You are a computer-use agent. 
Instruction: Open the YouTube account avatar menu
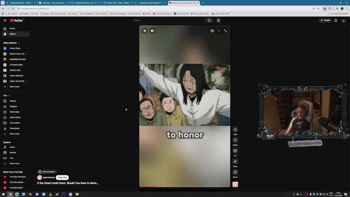344,20
